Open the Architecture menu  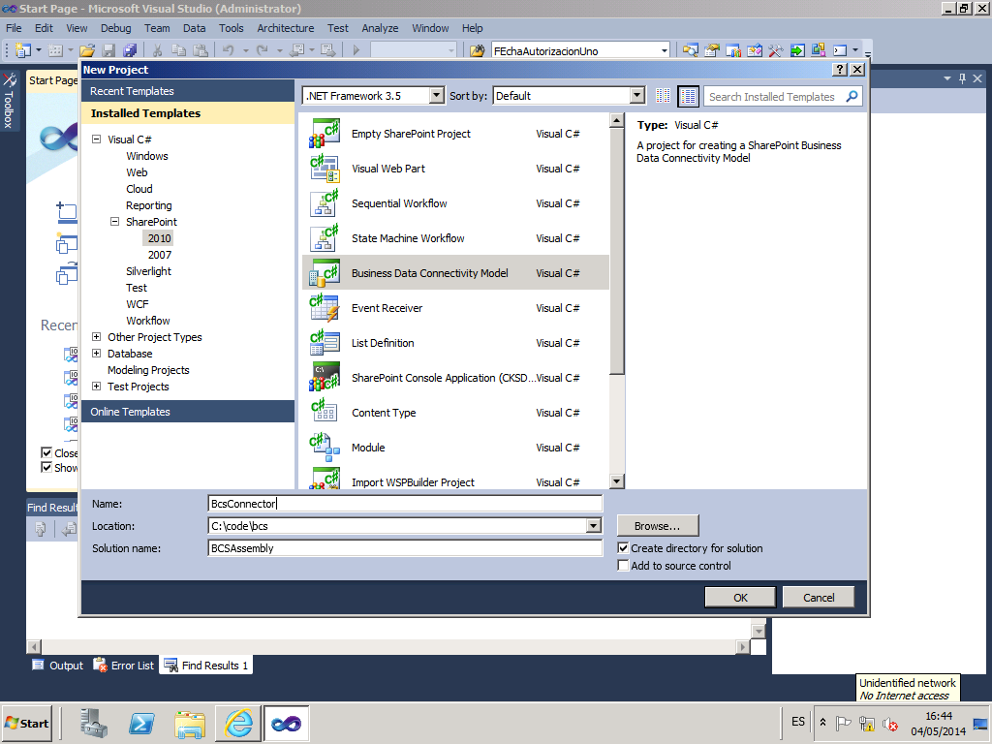point(285,28)
